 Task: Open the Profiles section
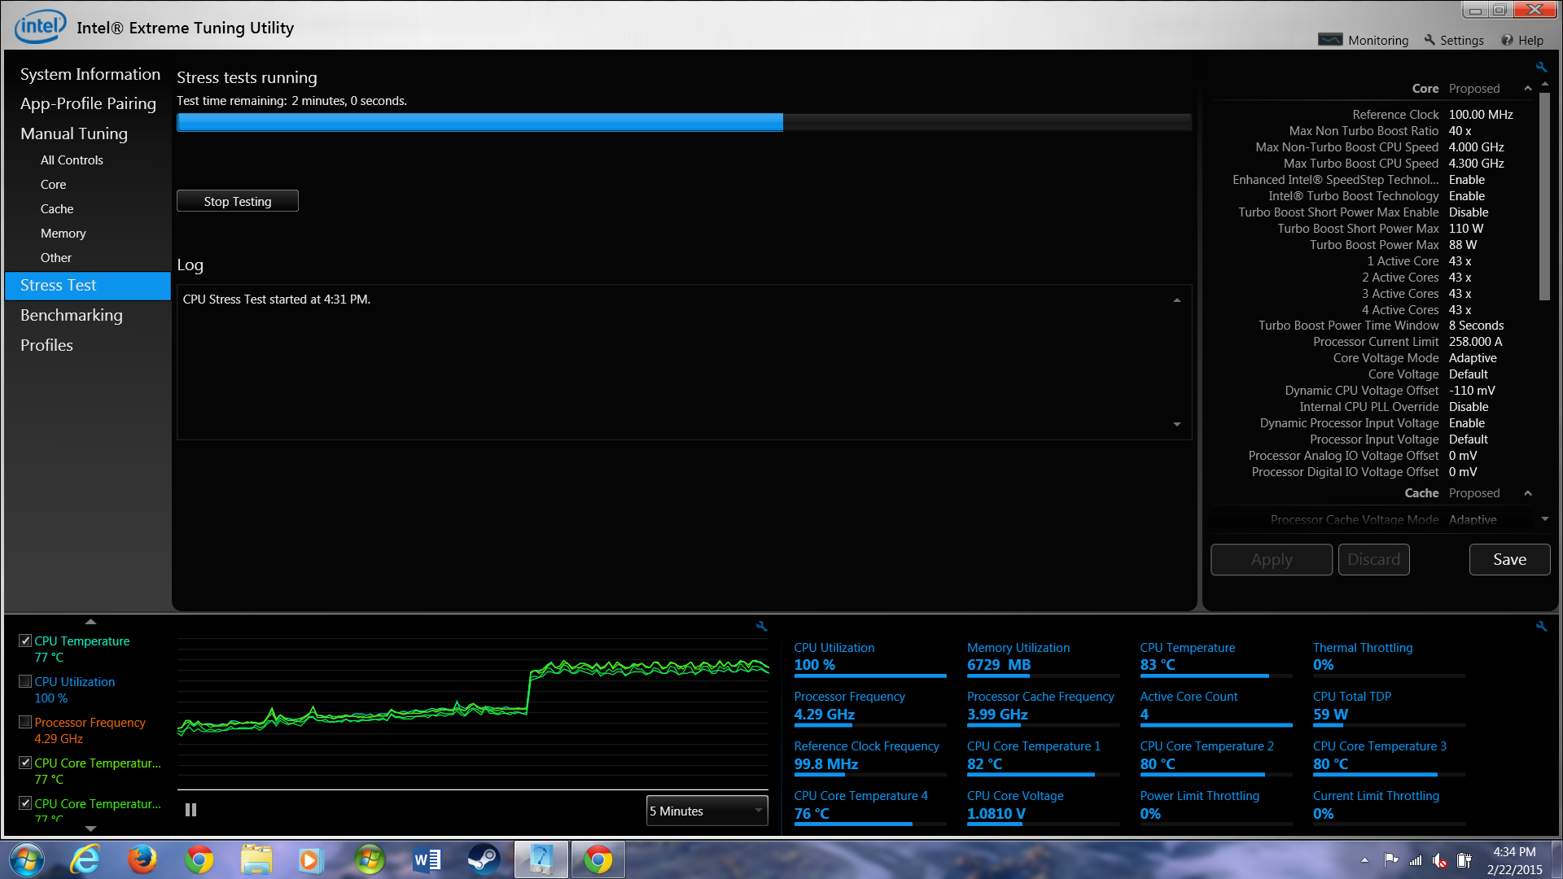tap(46, 345)
